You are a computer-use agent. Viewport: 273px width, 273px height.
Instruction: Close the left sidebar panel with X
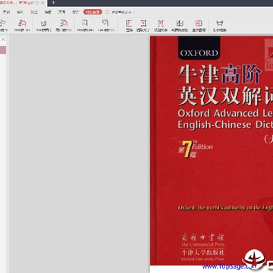[3, 39]
